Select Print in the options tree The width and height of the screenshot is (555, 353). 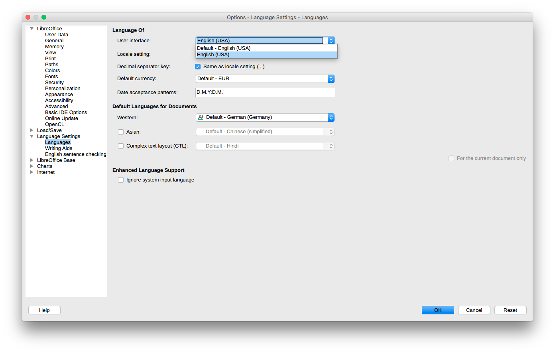click(50, 59)
